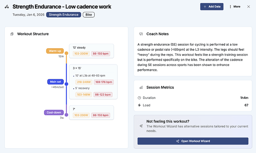Click the Coach Notes chat icon
Screen dimensions: 256x153
(x=141, y=34)
